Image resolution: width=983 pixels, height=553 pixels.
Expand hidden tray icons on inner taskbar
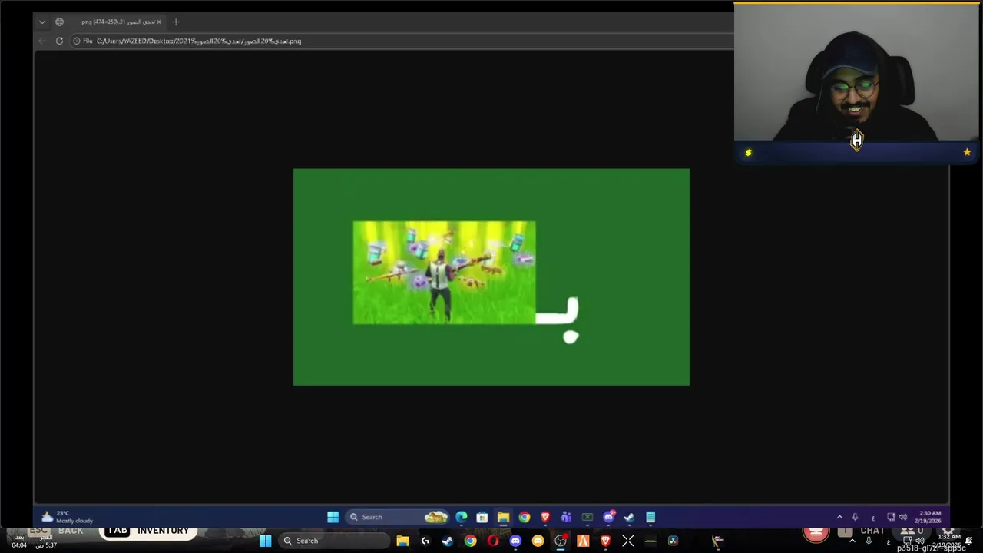click(839, 517)
